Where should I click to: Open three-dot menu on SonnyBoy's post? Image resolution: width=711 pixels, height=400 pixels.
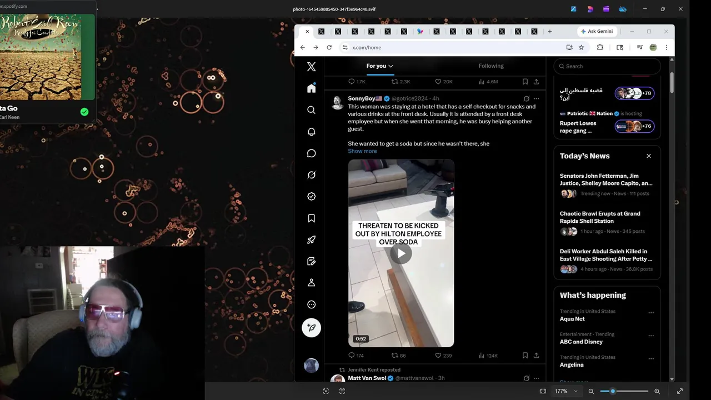pos(536,98)
